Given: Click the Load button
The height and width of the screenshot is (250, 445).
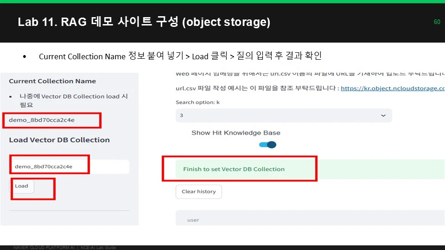Looking at the screenshot, I should (22, 186).
